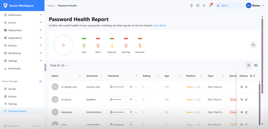Edit the idempiere entry
Image resolution: width=268 pixels, height=129 pixels.
(246, 112)
